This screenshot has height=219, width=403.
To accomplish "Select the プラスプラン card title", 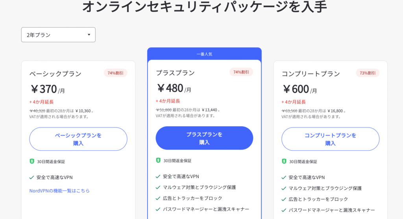I will 175,73.
